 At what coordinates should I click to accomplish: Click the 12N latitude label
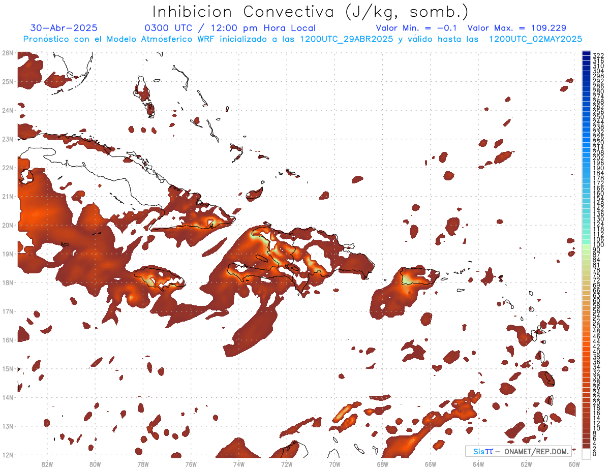(x=8, y=455)
